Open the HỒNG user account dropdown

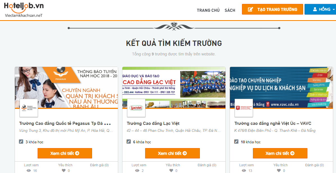pyautogui.click(x=320, y=10)
